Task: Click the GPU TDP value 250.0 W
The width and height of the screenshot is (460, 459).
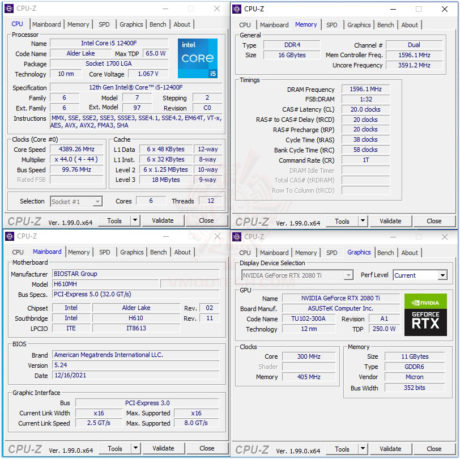Action: (384, 329)
